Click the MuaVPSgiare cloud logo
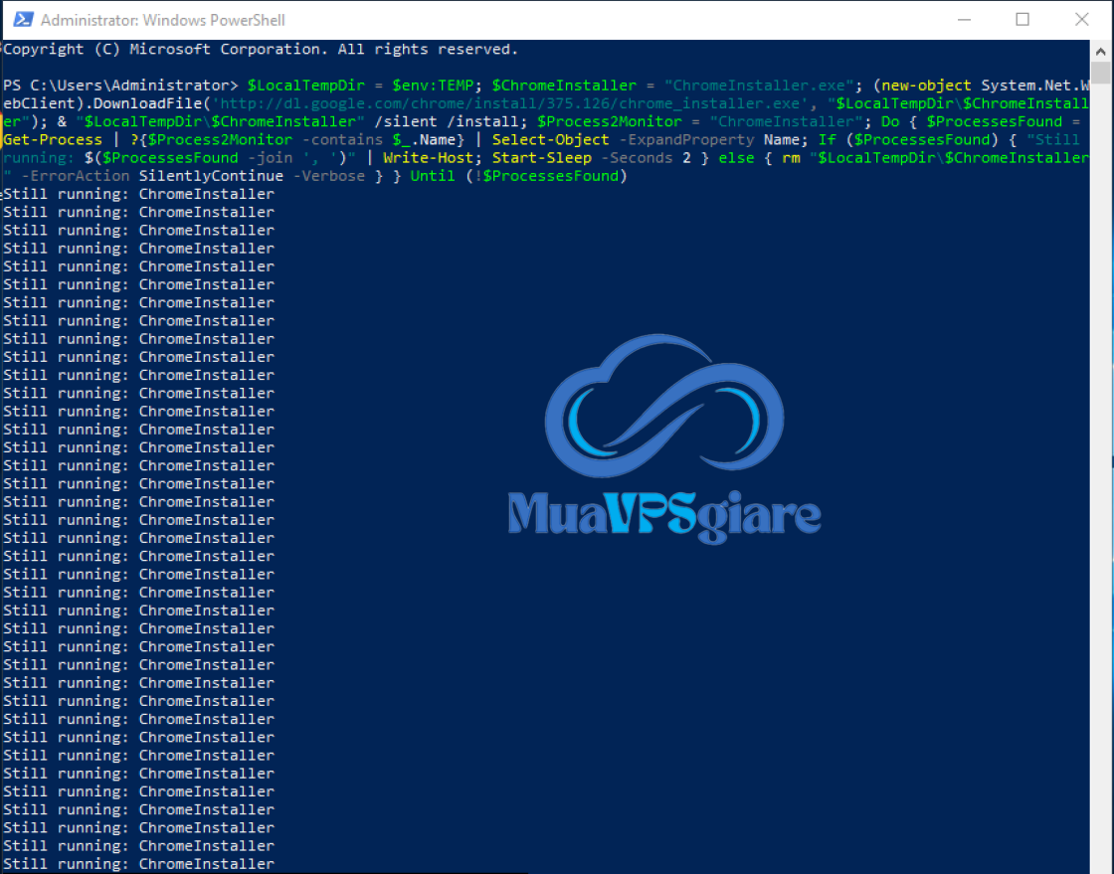Viewport: 1114px width, 874px height. (x=663, y=410)
